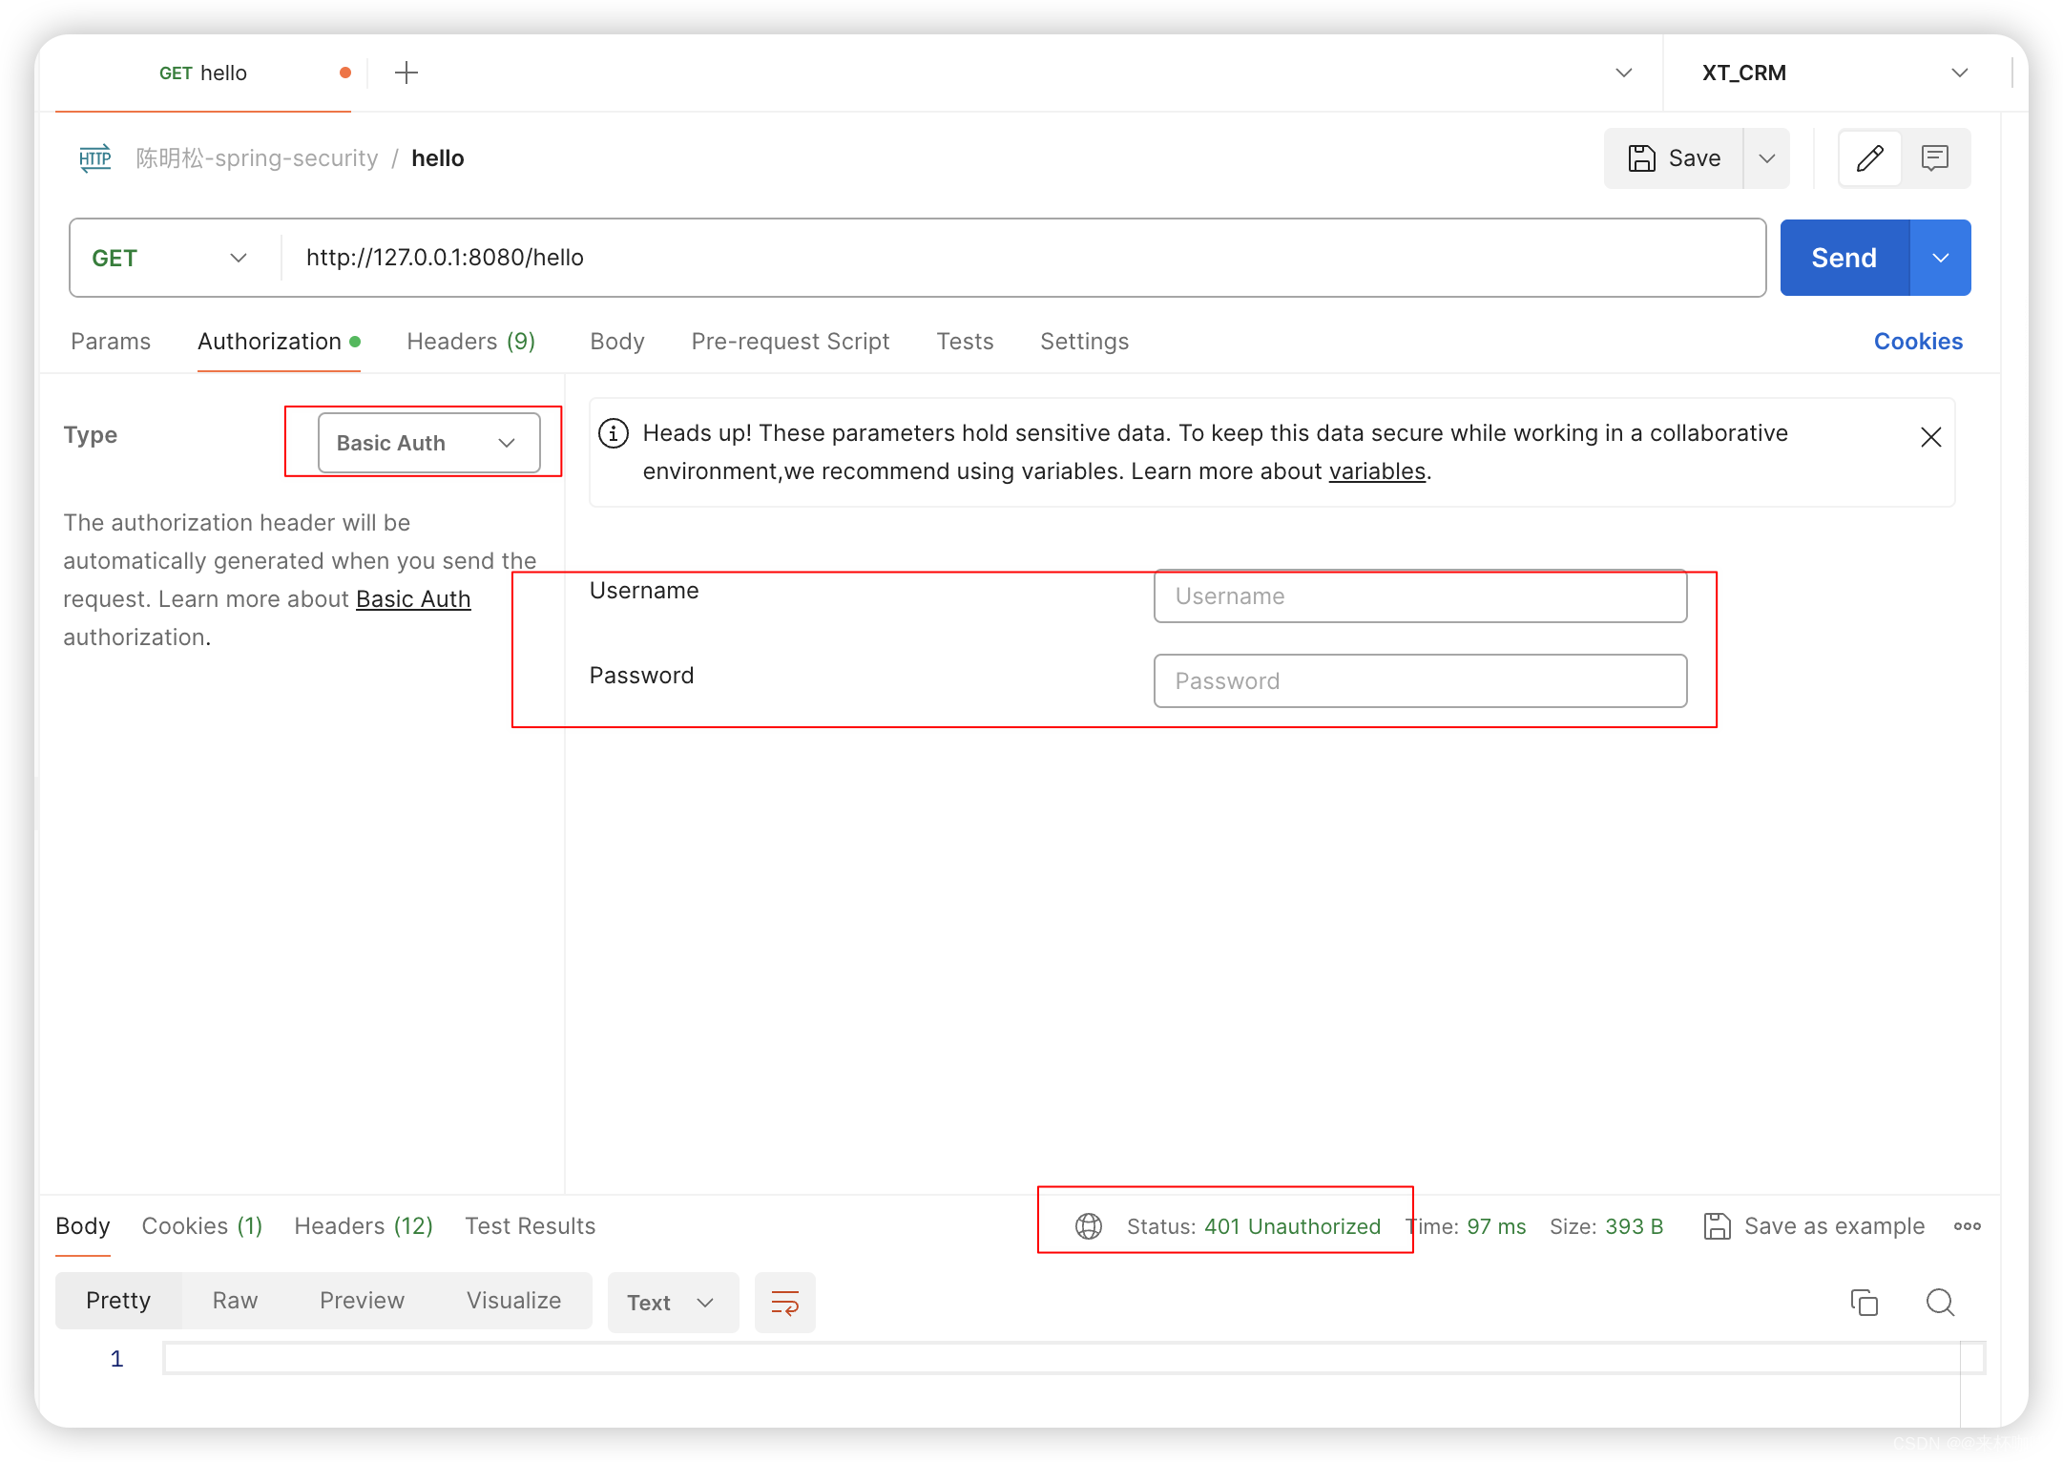Select the Visualize response view
This screenshot has width=2063, height=1462.
[x=513, y=1301]
